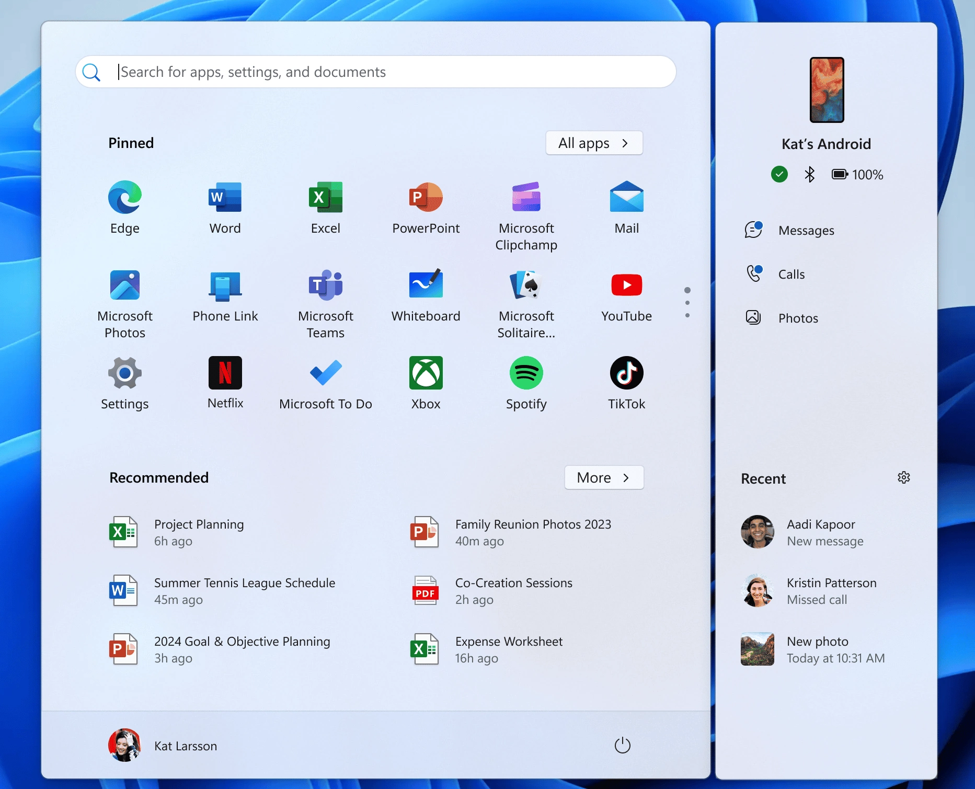975x789 pixels.
Task: Click the search magnifier icon
Action: coord(91,72)
